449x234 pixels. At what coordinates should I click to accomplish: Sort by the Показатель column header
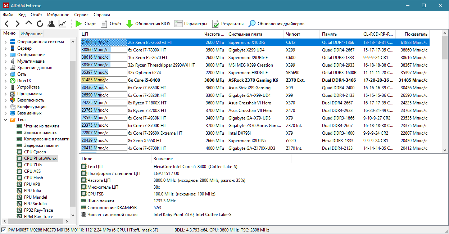[413, 34]
